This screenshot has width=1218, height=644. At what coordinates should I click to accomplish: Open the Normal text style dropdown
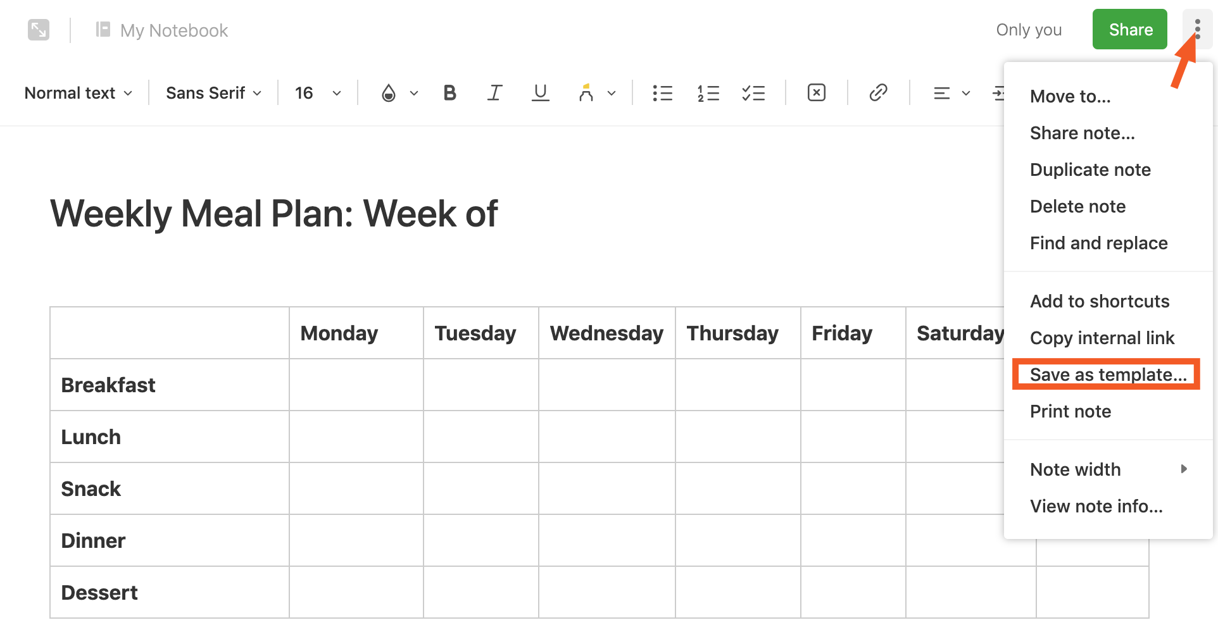78,93
